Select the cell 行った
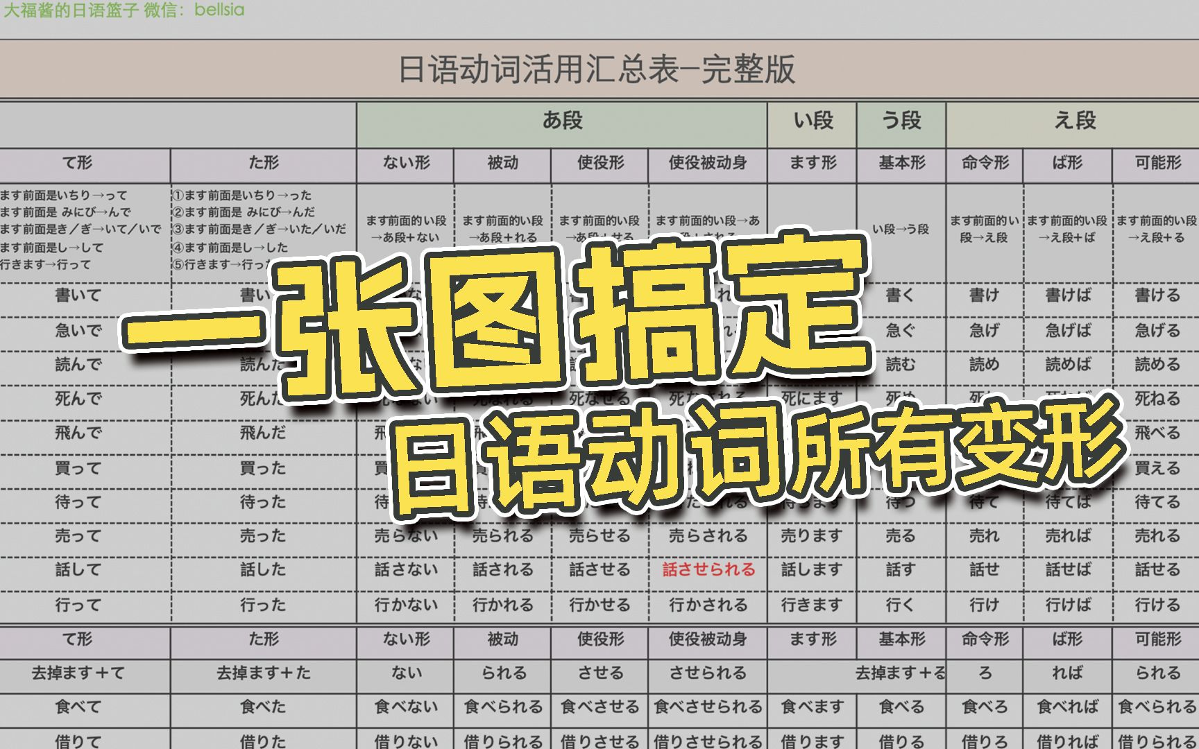The image size is (1199, 749). pos(263,605)
